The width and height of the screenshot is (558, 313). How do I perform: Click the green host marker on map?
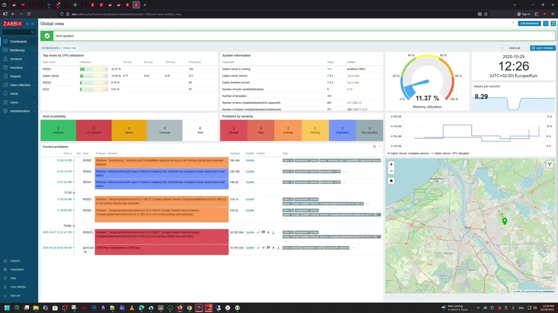coord(505,221)
